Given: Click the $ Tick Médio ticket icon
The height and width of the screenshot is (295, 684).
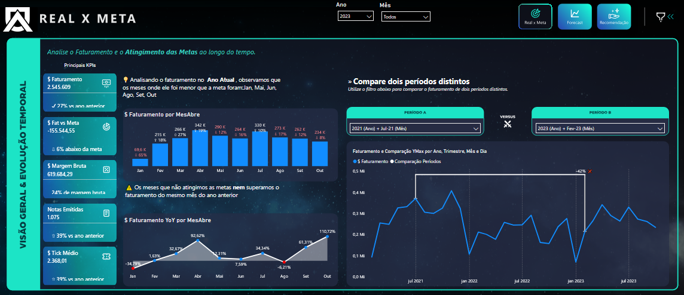Looking at the screenshot, I should tap(106, 256).
